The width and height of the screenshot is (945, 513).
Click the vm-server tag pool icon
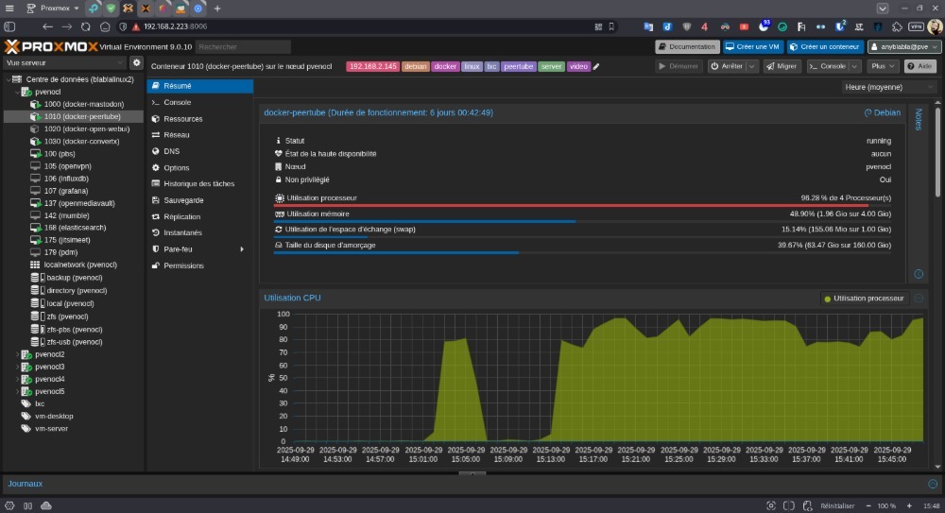click(x=26, y=428)
